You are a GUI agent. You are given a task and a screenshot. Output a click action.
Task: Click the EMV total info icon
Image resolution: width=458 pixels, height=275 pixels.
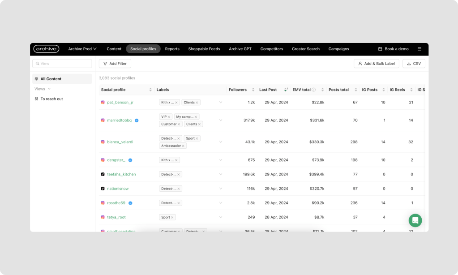(x=314, y=90)
